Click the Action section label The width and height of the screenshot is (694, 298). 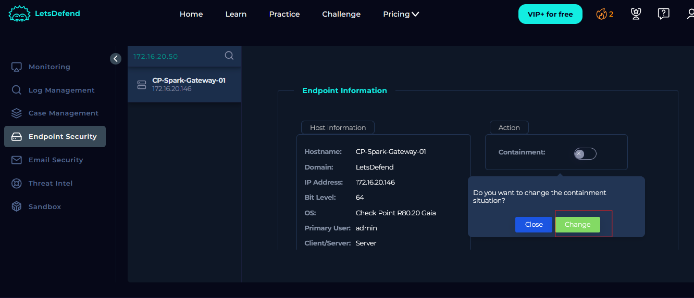click(509, 127)
